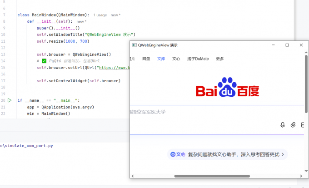Click the 'QWebEngineView 演示' window title text

(x=158, y=45)
